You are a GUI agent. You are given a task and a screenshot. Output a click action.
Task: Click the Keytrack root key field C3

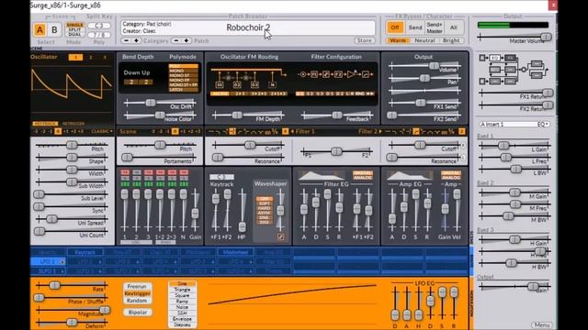point(221,177)
